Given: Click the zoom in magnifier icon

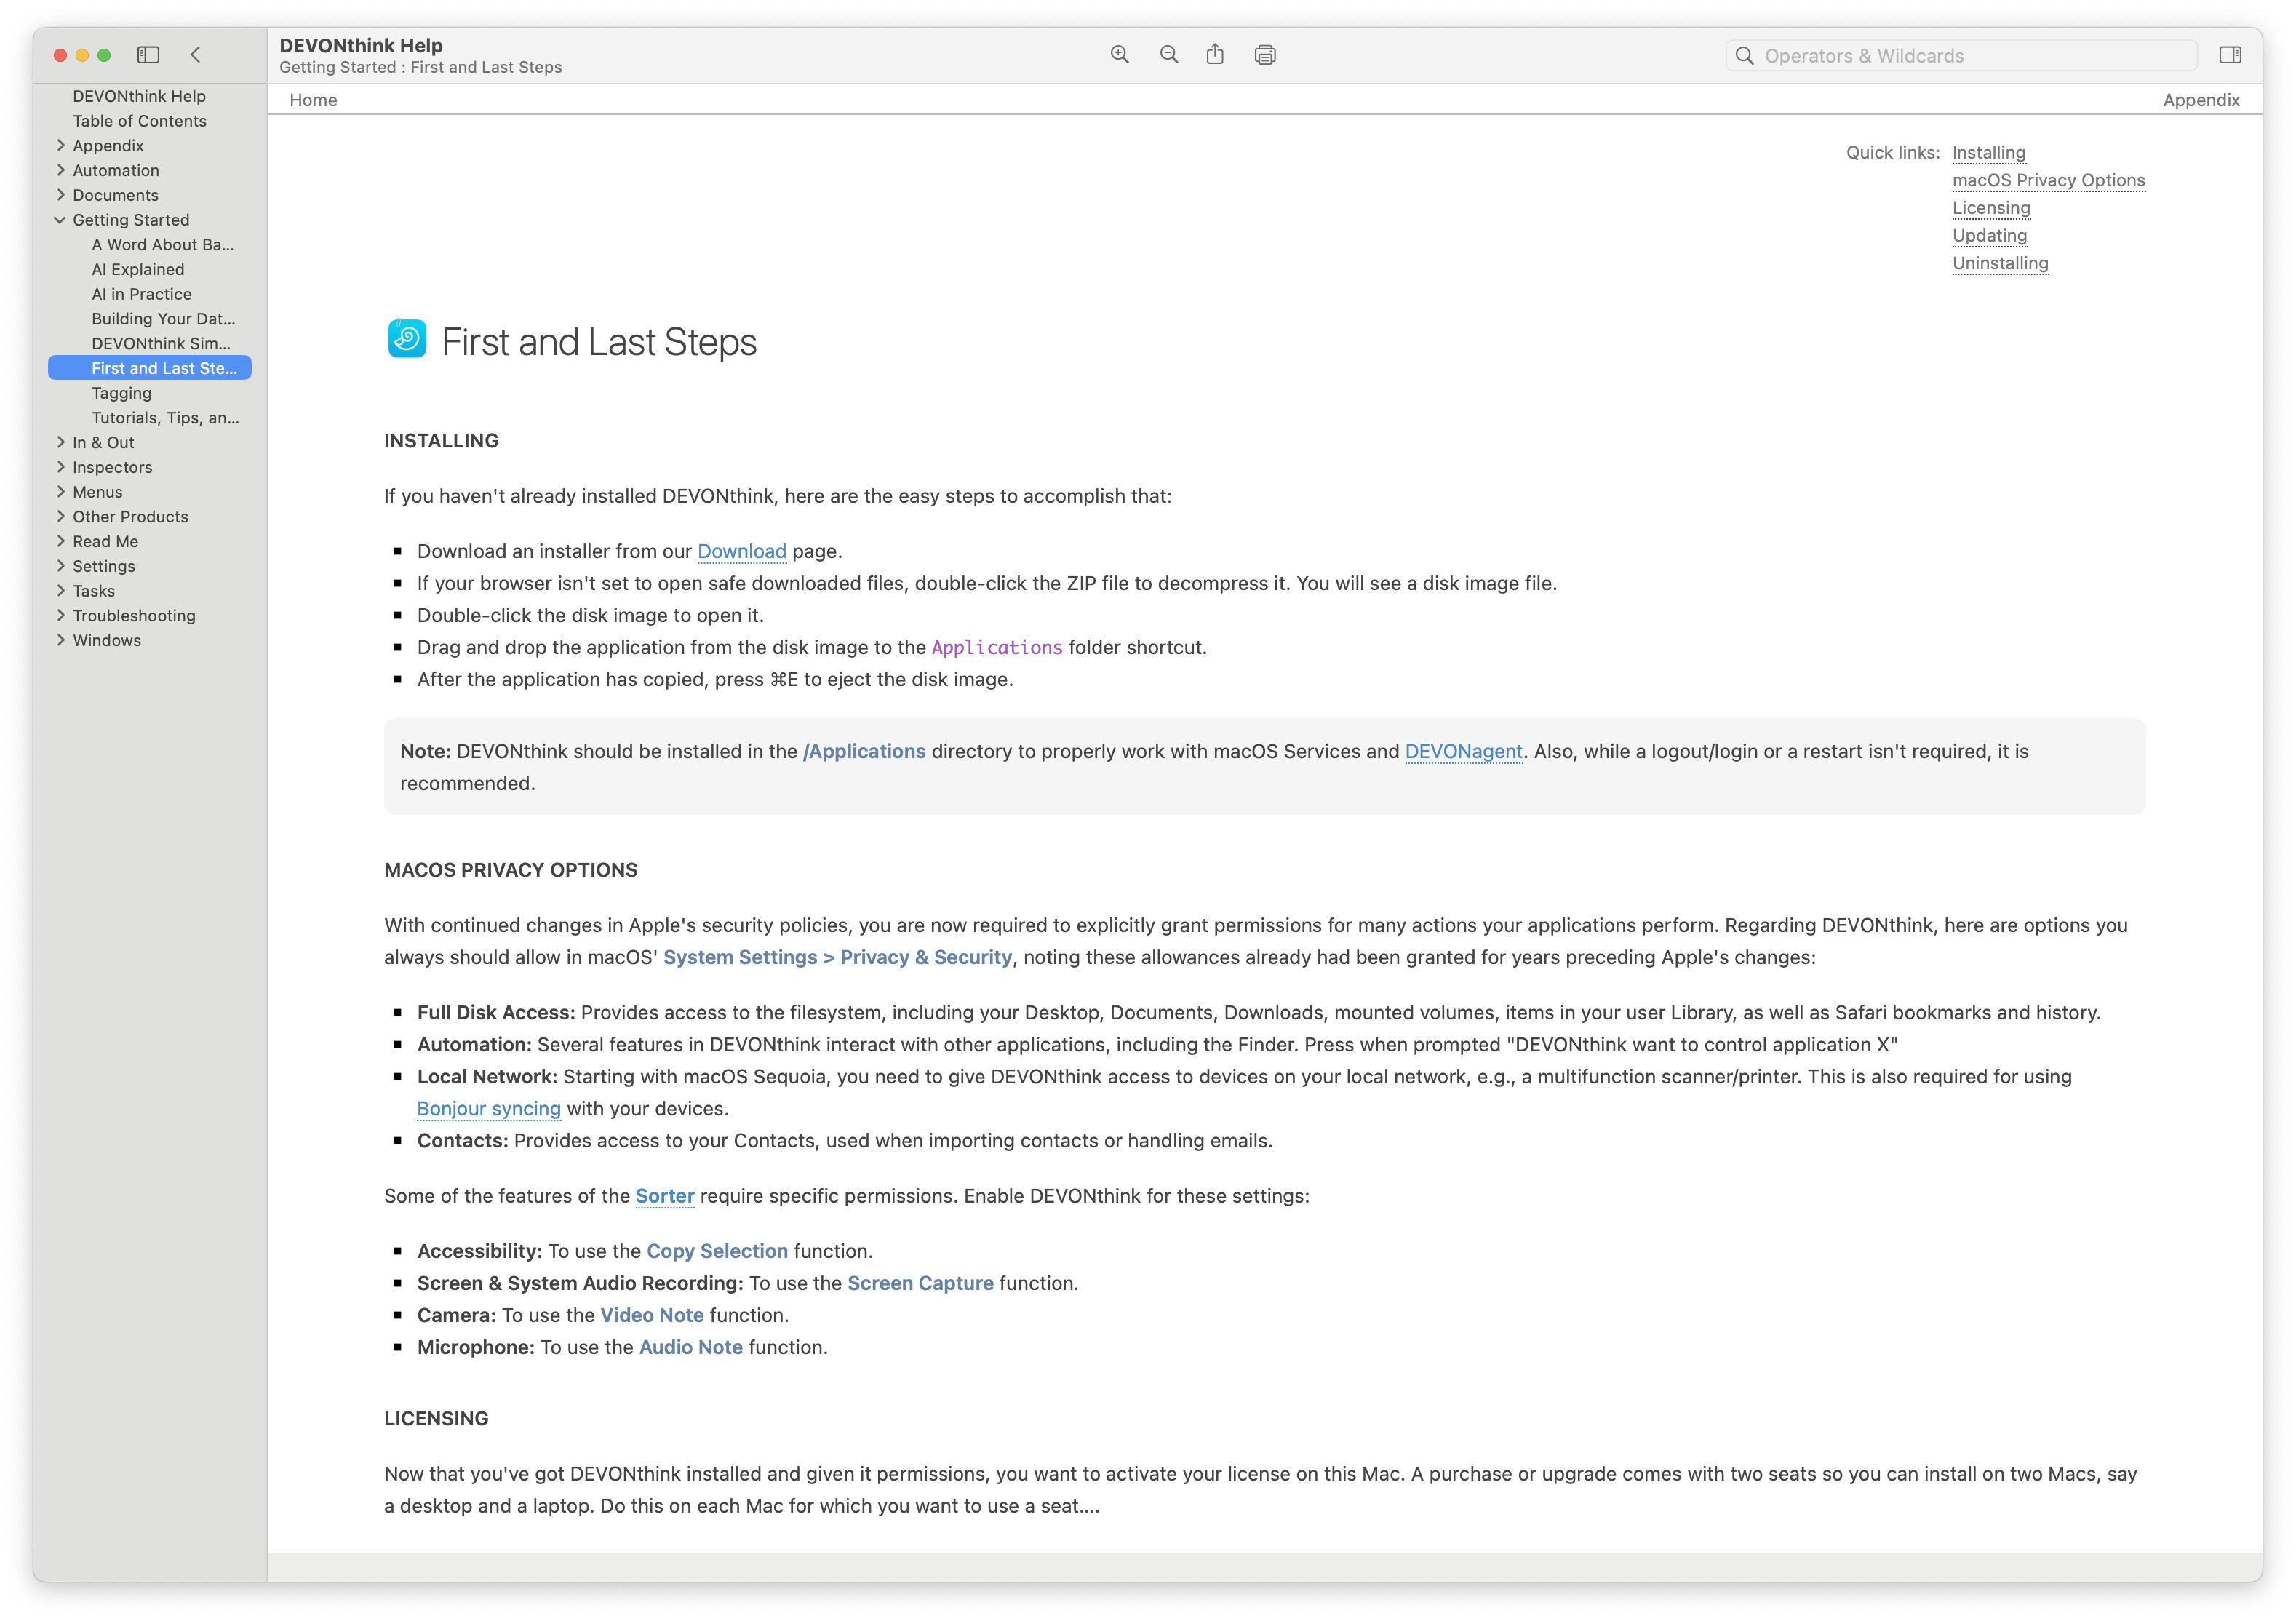Looking at the screenshot, I should tap(1119, 55).
